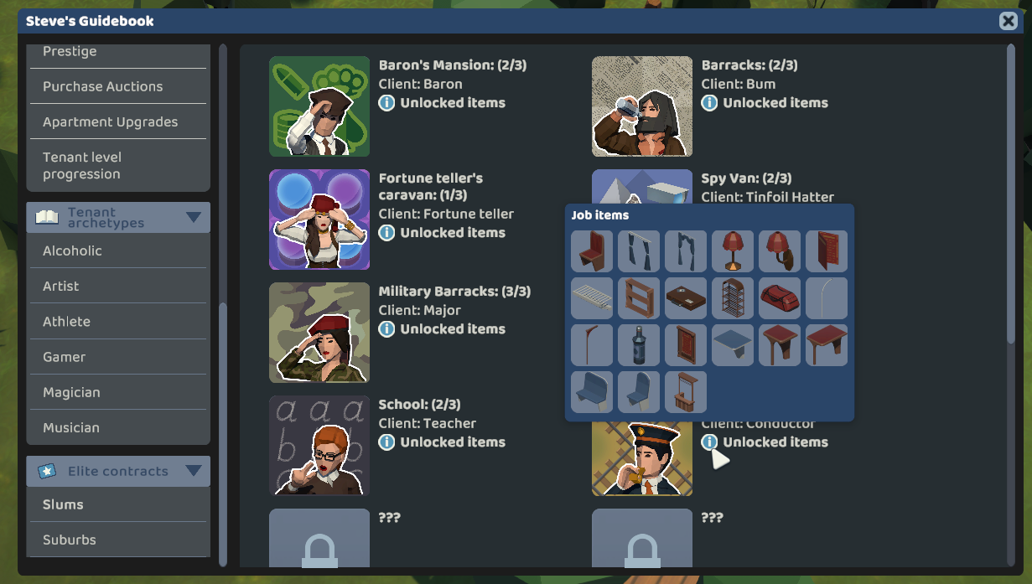Select the red table lamp job item

tap(733, 251)
